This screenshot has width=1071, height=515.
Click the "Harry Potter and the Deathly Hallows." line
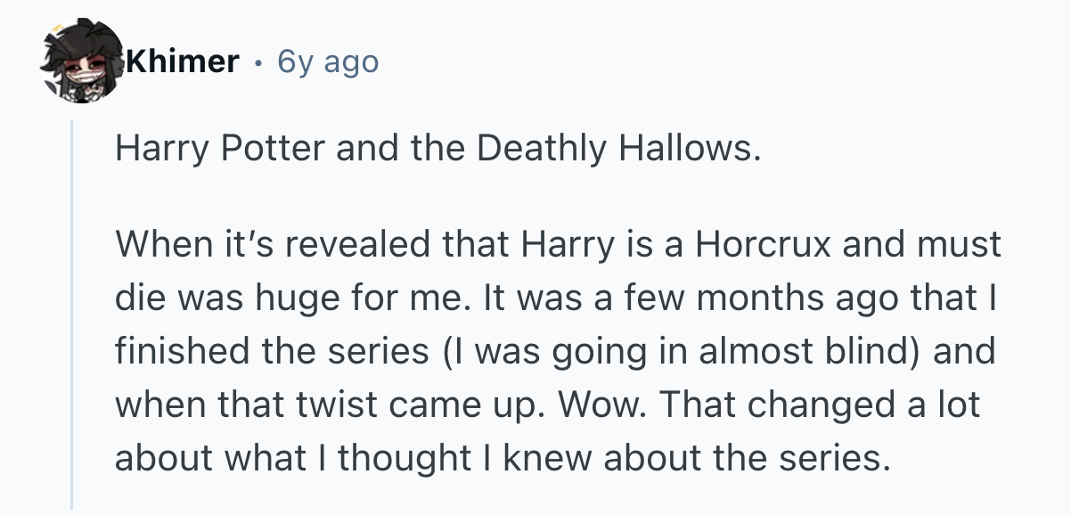[438, 147]
